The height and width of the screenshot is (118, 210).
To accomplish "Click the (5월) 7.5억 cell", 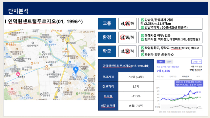I will [x=136, y=106].
